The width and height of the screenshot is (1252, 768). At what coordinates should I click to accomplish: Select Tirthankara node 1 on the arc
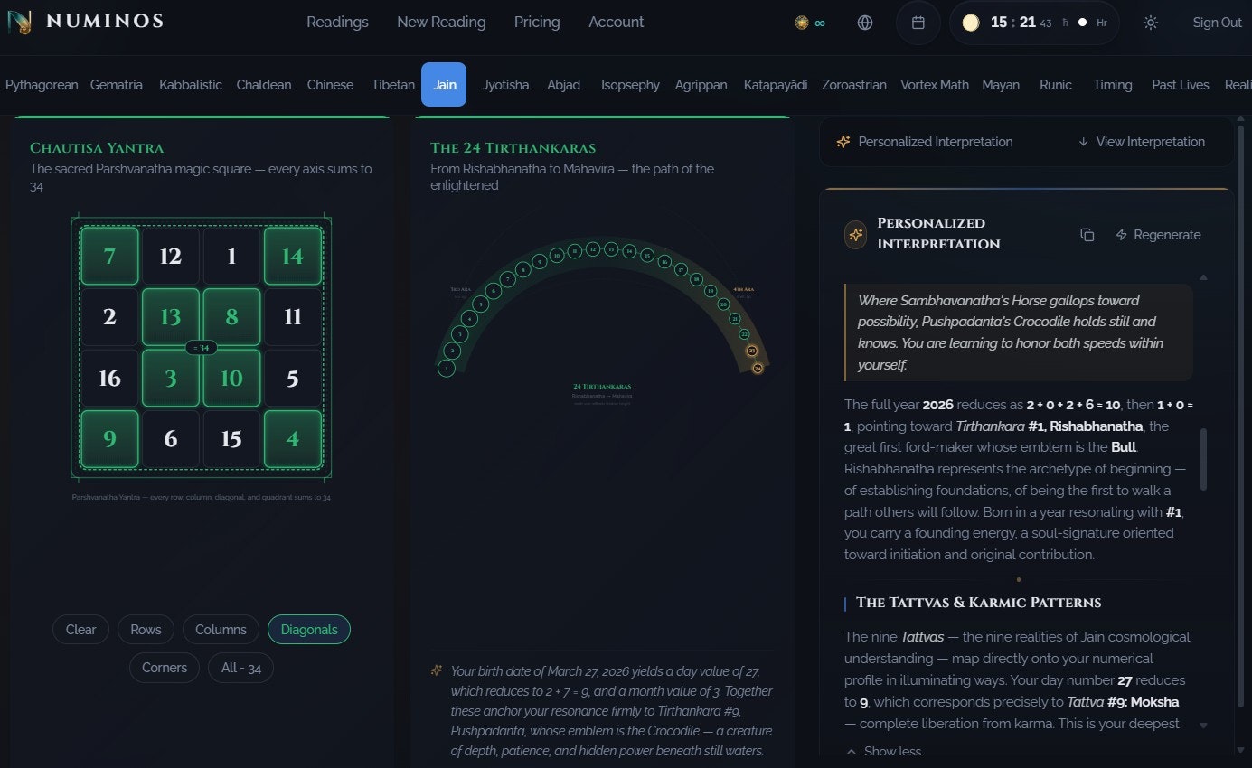tap(447, 368)
